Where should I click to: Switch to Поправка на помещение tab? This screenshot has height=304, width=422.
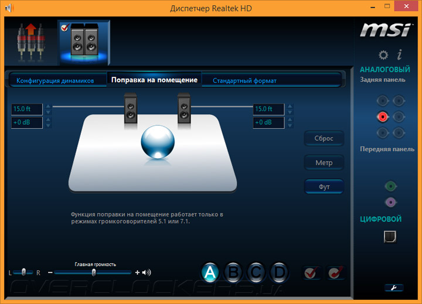[x=155, y=80]
